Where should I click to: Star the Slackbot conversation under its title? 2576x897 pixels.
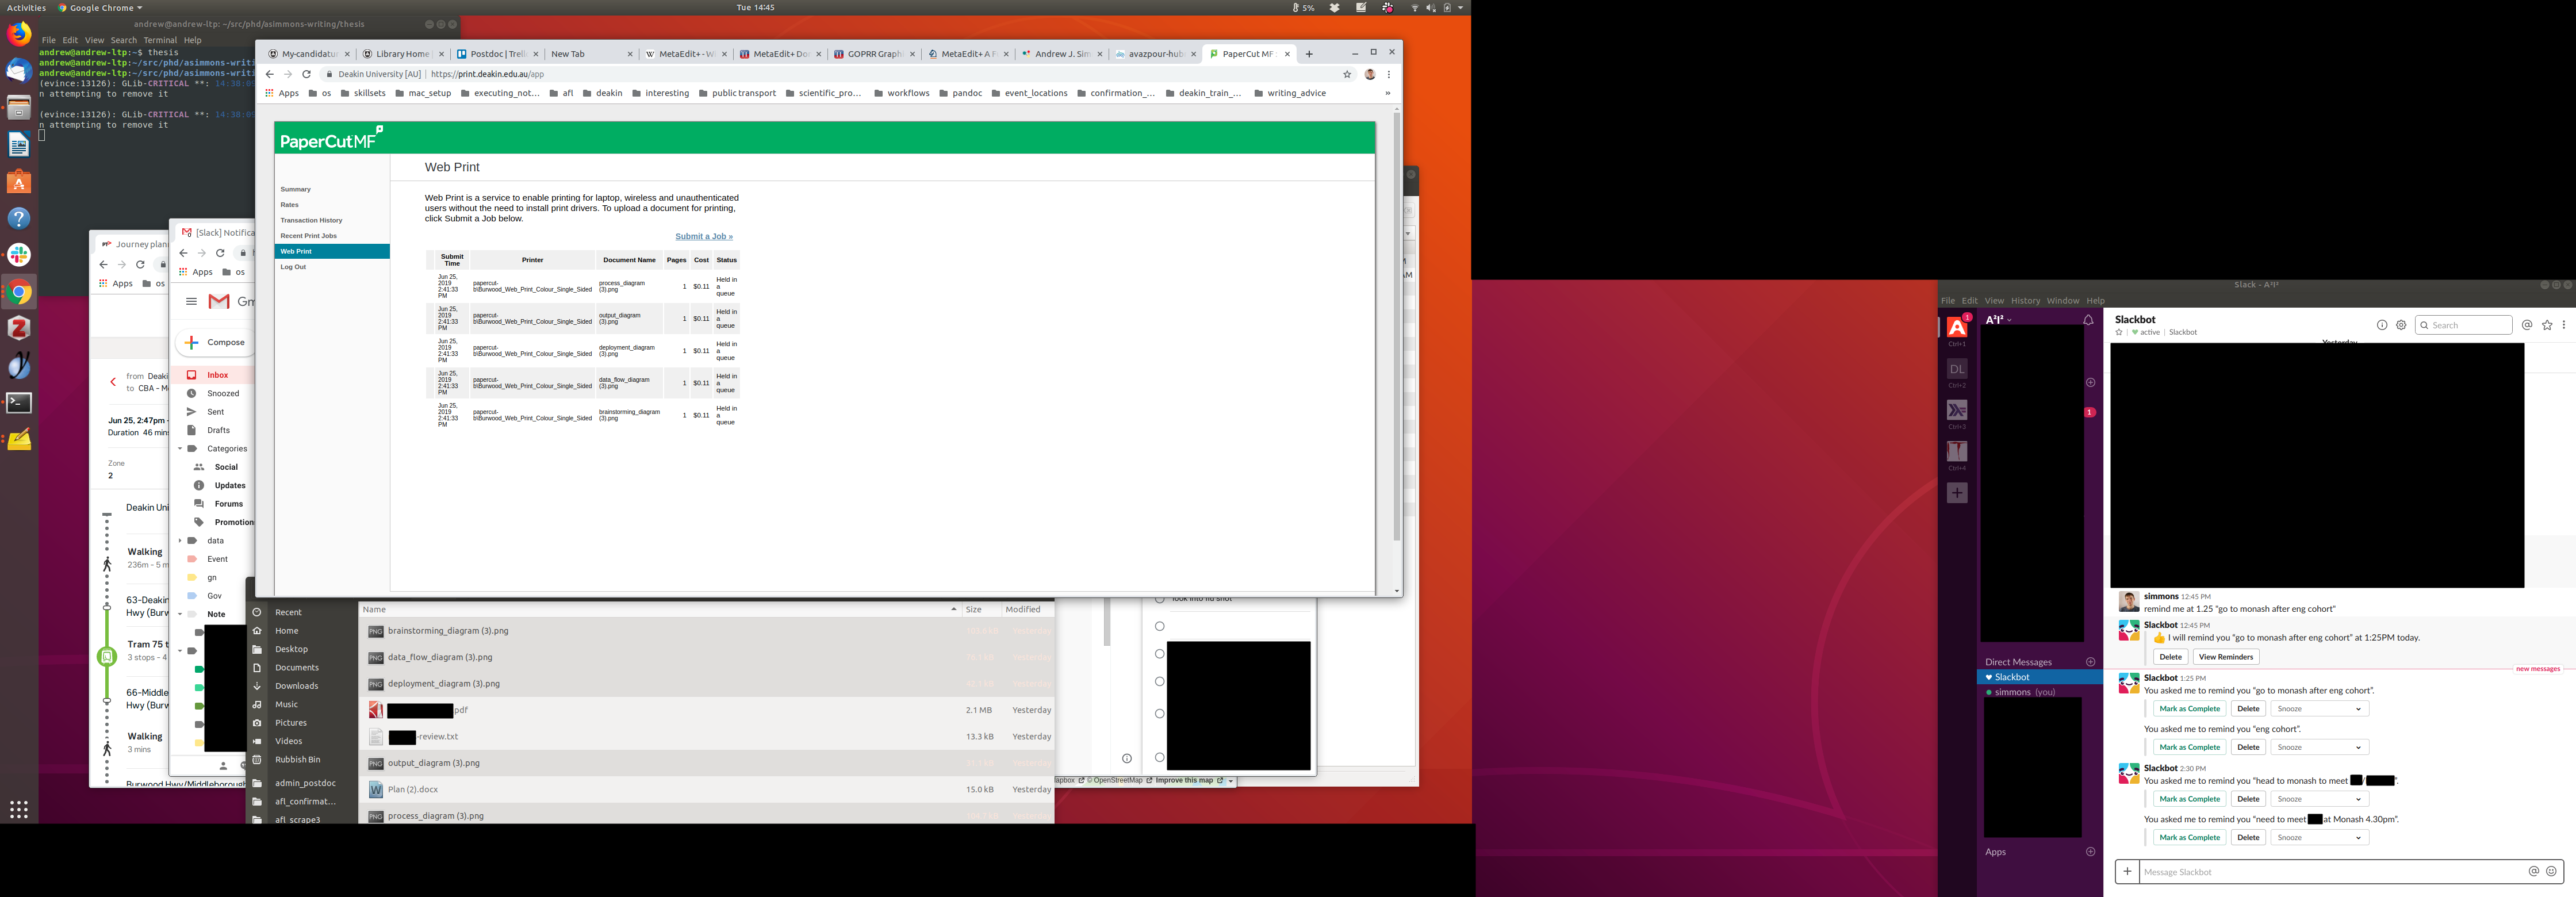coord(2119,332)
